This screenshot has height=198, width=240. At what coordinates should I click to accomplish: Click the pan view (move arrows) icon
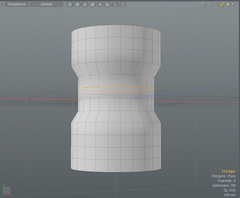[204, 4]
